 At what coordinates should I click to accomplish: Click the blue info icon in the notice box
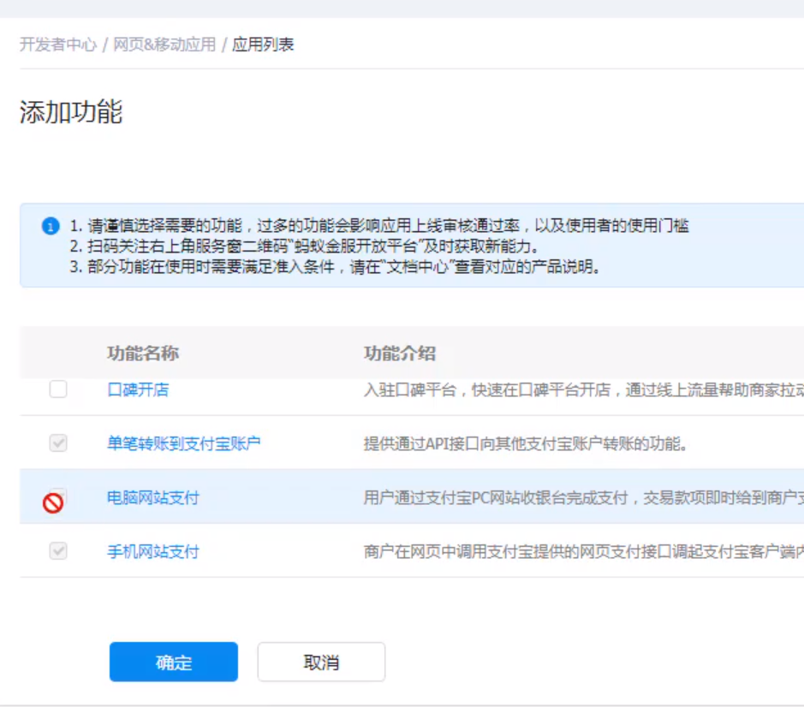(51, 227)
